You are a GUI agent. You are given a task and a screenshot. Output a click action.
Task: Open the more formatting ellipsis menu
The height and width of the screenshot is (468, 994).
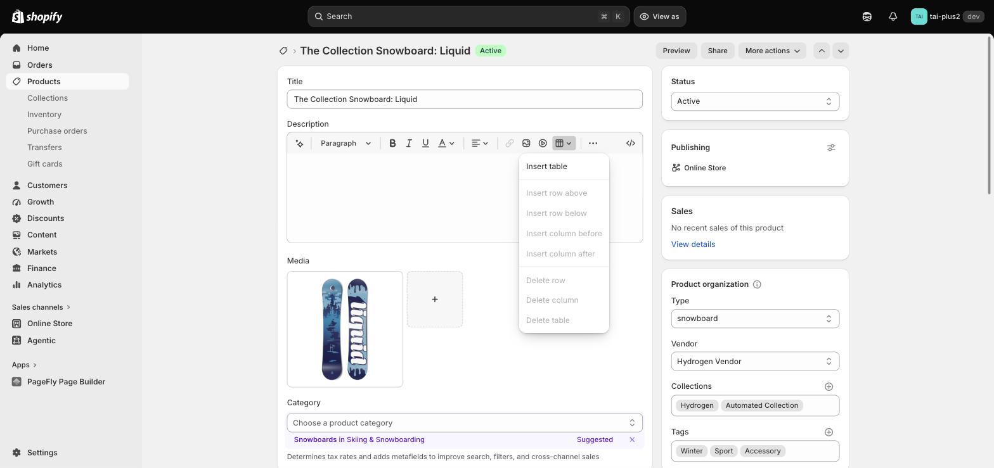(x=593, y=143)
